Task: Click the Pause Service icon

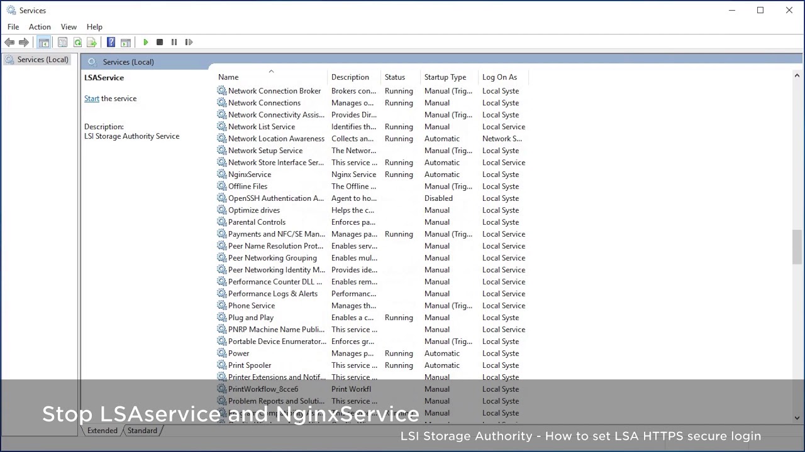Action: [x=174, y=42]
